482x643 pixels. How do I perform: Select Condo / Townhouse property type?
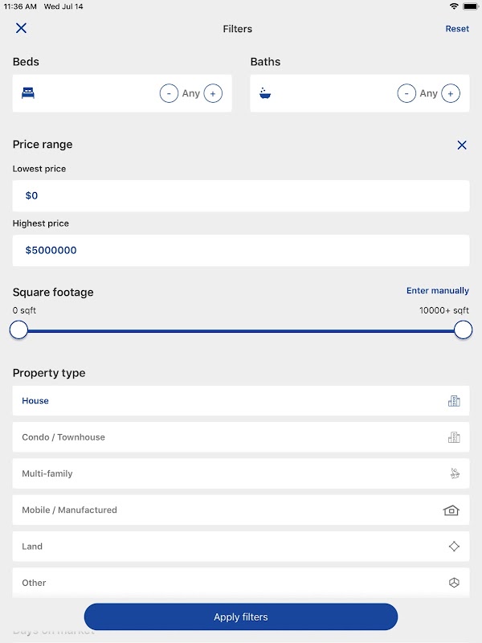(241, 437)
